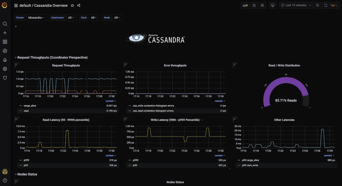The height and width of the screenshot is (186, 342).
Task: Open the DataCenter All dropdown
Action: pos(71,18)
